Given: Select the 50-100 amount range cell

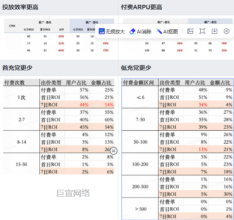Looking at the screenshot, I should (x=140, y=142).
